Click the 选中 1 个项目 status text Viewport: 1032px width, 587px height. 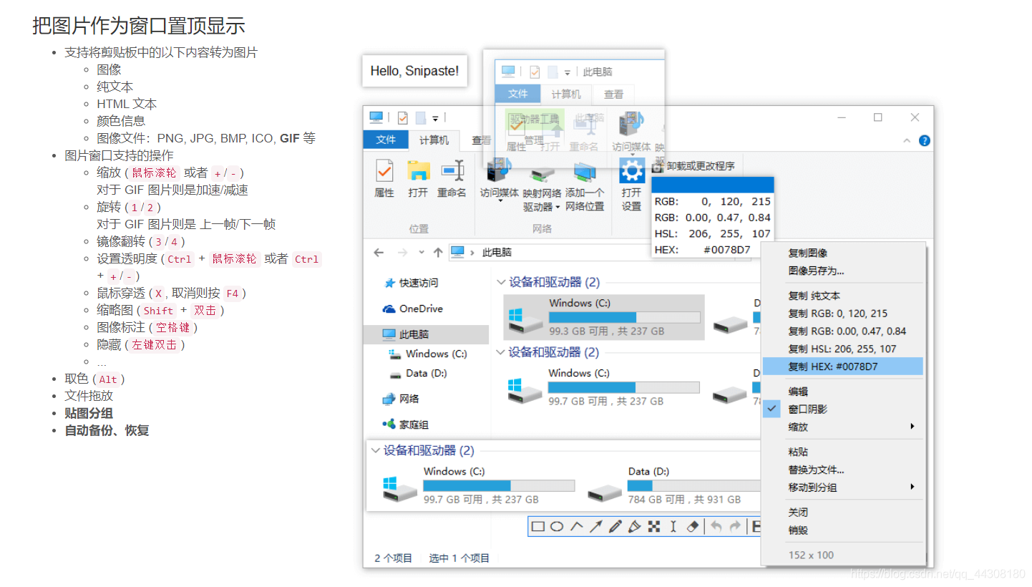(459, 558)
